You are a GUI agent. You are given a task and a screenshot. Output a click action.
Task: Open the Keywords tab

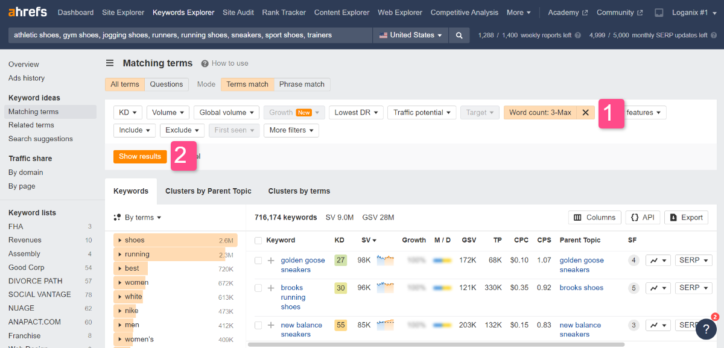click(x=131, y=191)
